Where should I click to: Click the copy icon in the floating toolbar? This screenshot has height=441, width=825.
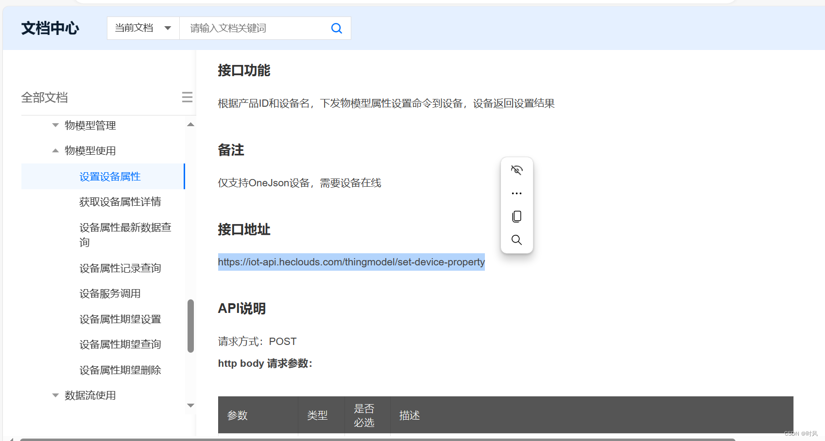click(516, 216)
